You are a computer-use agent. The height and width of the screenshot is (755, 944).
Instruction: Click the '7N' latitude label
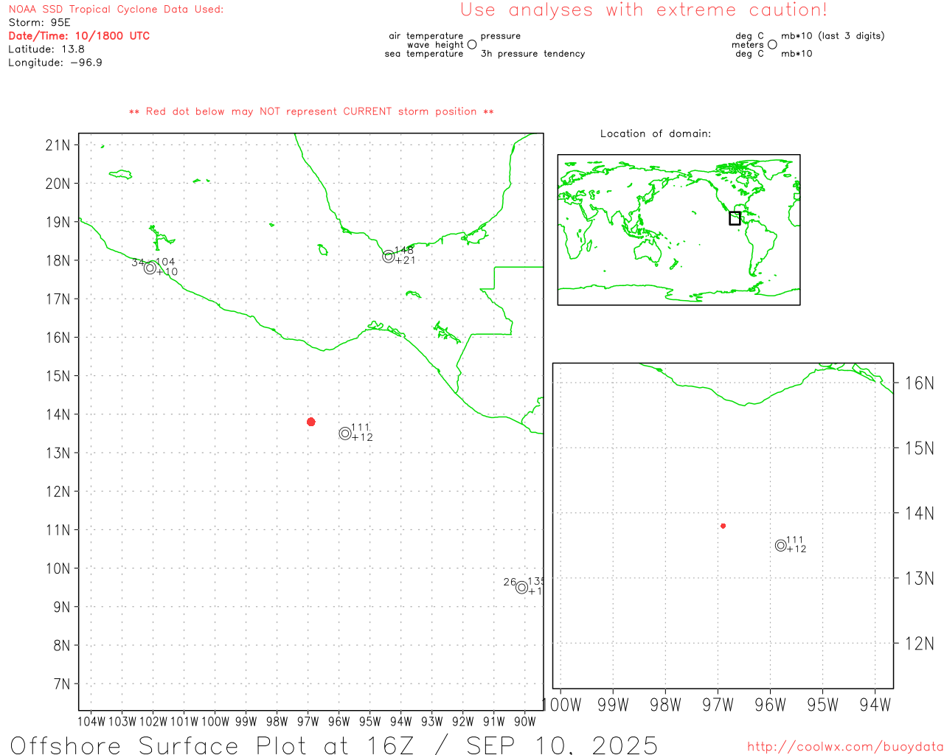point(62,684)
